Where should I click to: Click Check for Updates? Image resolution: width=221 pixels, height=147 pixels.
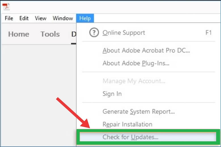pyautogui.click(x=148, y=137)
